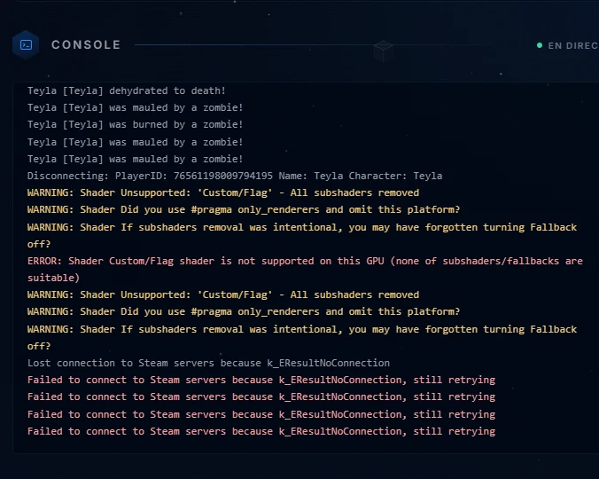
Task: Click the CONSOLE section heading
Action: pos(86,44)
